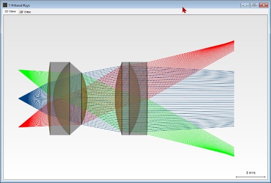Select the red ray source point at left

click(x=19, y=127)
